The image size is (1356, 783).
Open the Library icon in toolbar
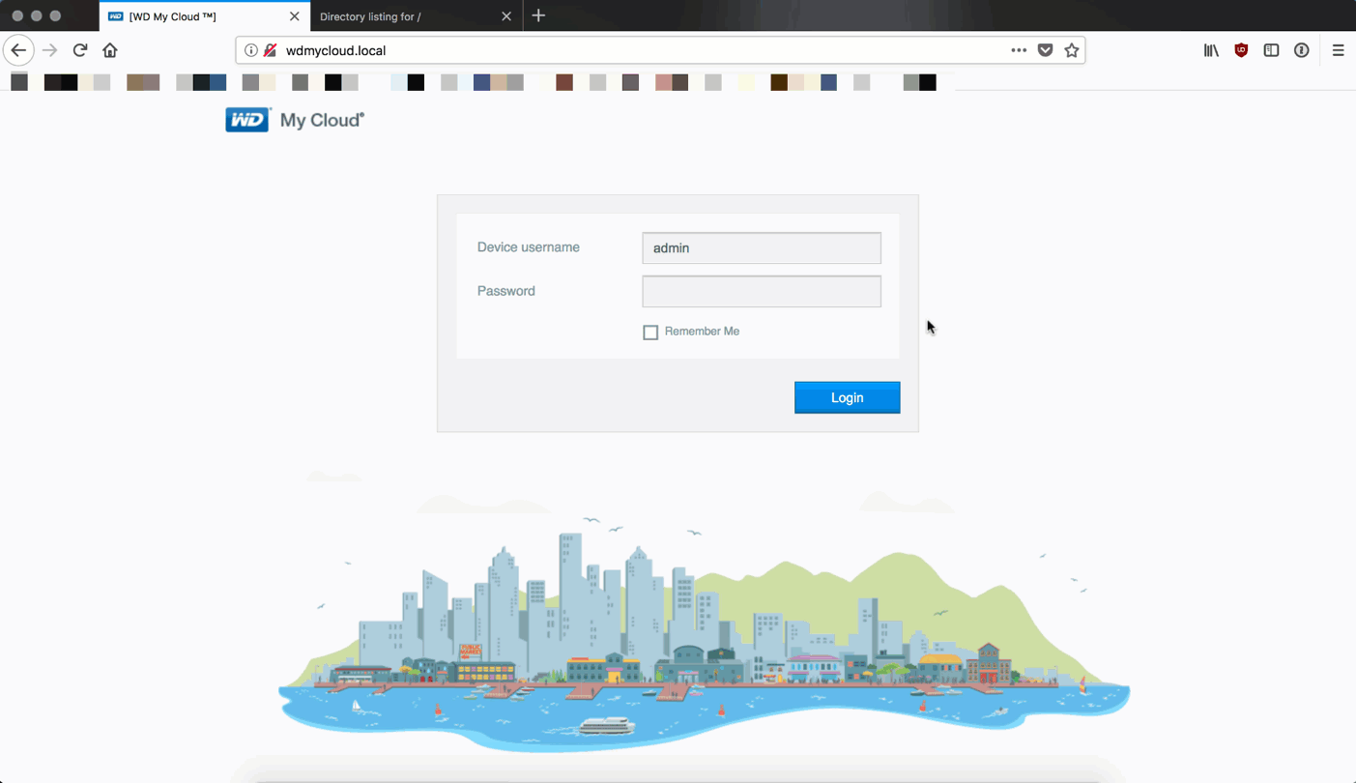tap(1211, 50)
